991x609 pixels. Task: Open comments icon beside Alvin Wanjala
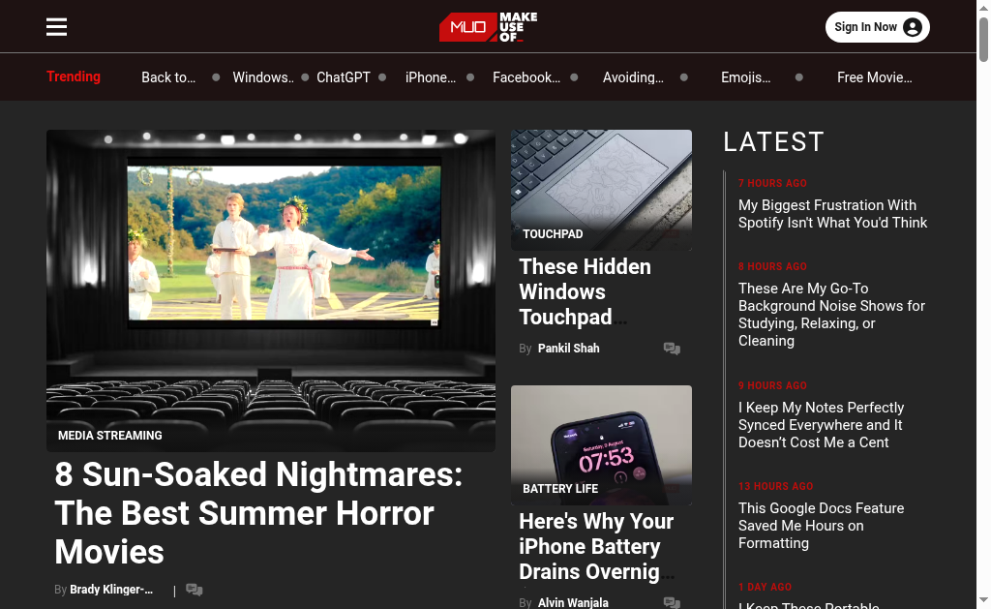[672, 602]
